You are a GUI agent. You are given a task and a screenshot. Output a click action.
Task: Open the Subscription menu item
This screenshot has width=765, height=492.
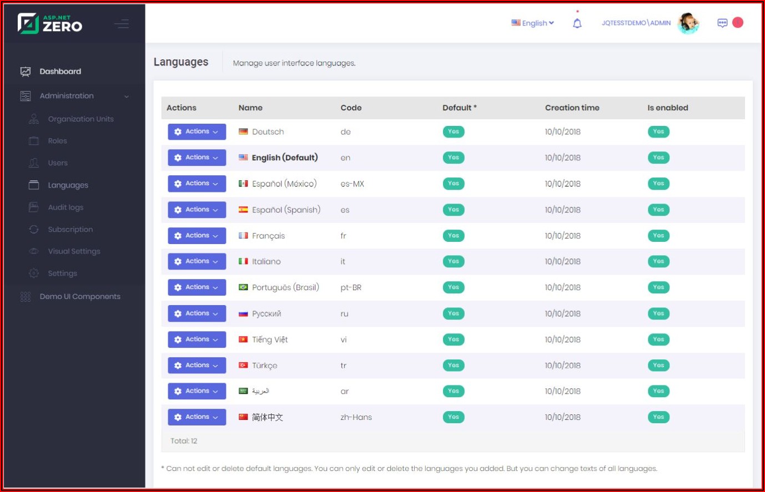(x=70, y=229)
